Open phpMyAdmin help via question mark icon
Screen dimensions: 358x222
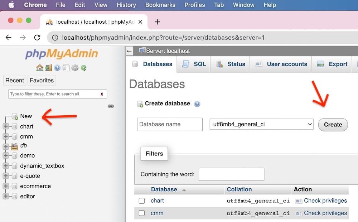[57, 67]
